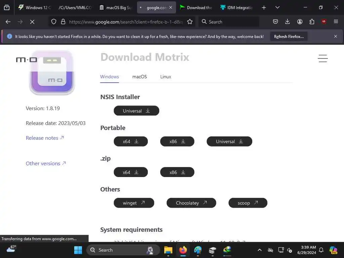Open Save to Pocket icon
This screenshot has height=258, width=344.
pyautogui.click(x=275, y=21)
